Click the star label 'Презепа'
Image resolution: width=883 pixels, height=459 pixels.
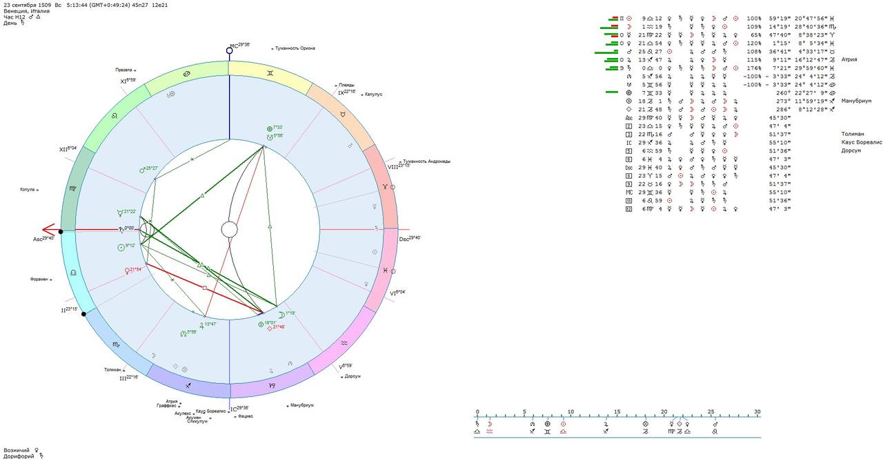point(123,70)
